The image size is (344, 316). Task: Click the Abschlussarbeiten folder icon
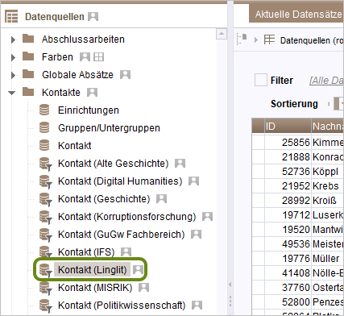pos(28,39)
